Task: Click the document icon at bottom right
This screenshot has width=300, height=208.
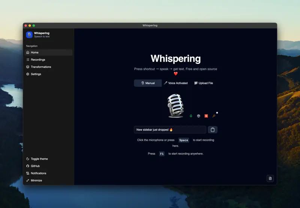Action: [x=270, y=178]
